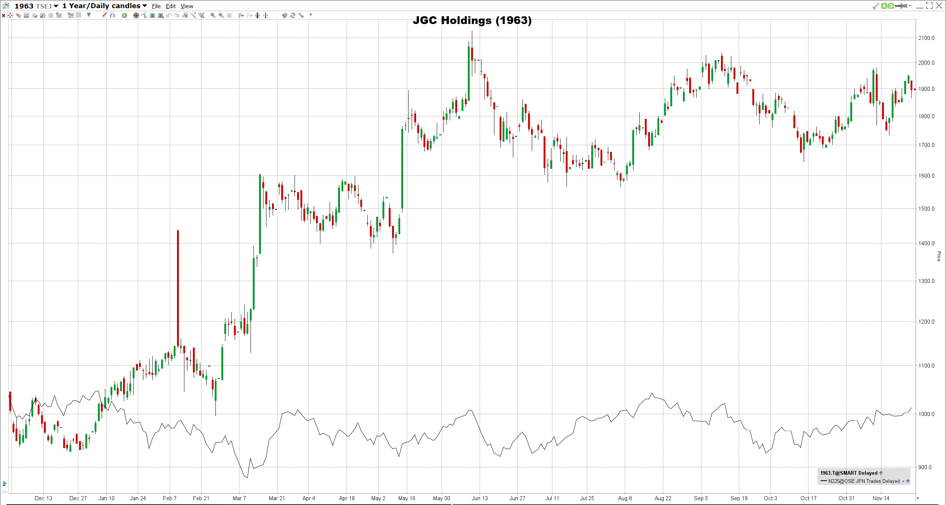The image size is (946, 505).
Task: Open the grid table icon
Action: click(x=26, y=16)
